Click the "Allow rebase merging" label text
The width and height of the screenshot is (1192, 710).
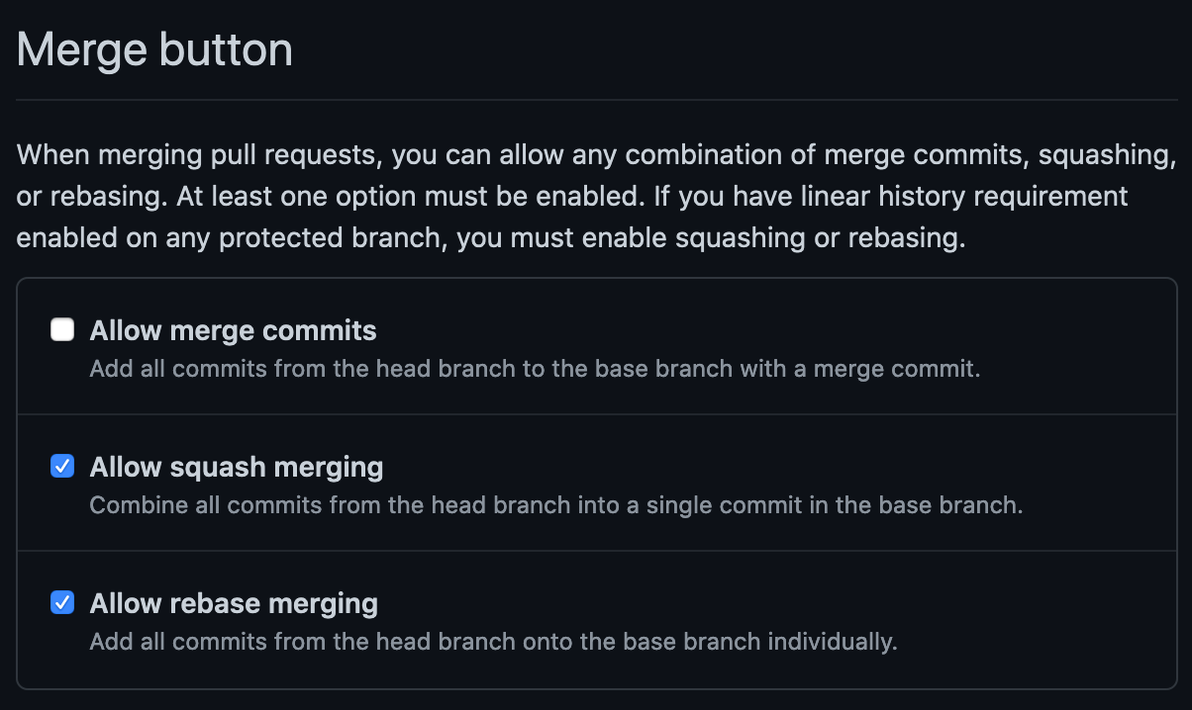(x=234, y=603)
